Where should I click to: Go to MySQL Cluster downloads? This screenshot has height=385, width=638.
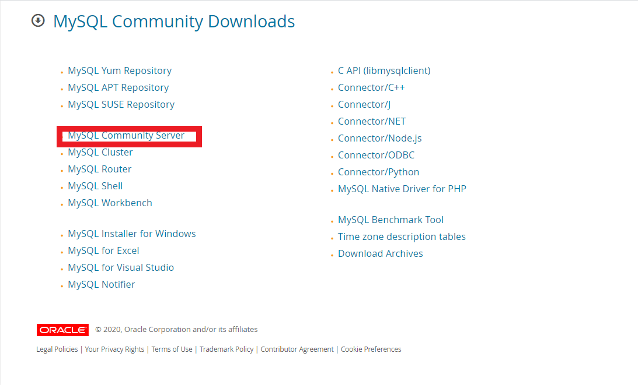point(100,152)
